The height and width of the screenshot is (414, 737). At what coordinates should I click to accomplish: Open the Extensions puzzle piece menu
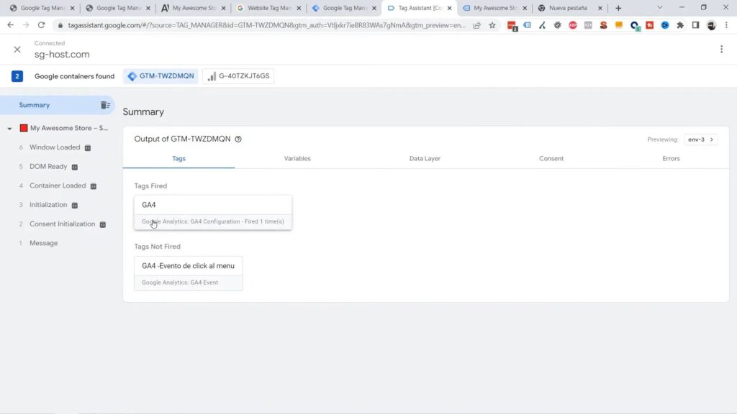pos(680,25)
